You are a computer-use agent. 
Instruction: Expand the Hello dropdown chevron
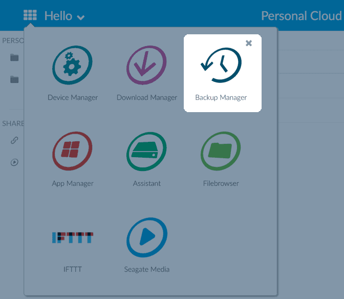click(x=80, y=17)
